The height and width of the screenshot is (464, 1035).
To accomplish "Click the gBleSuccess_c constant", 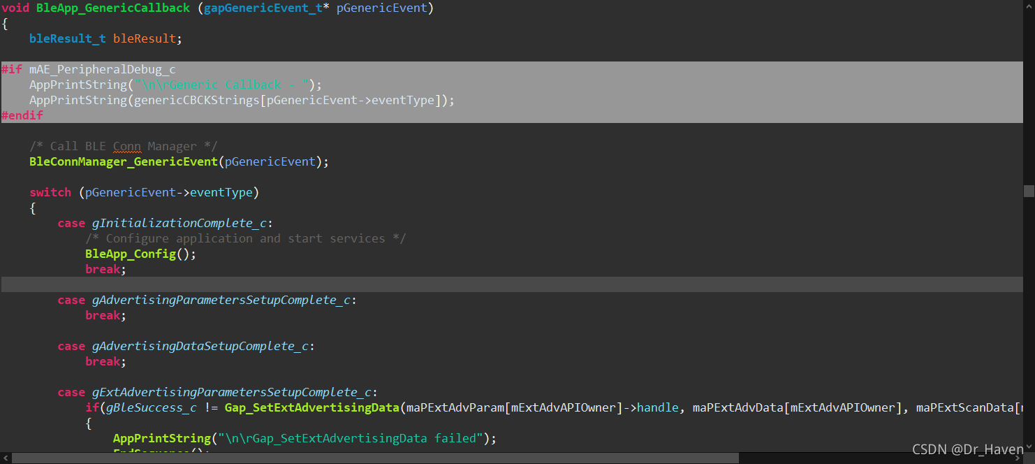I will point(152,407).
